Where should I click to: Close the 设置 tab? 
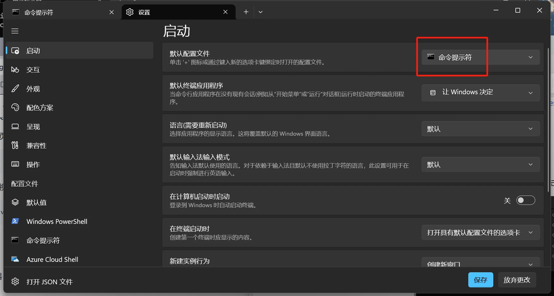click(225, 12)
